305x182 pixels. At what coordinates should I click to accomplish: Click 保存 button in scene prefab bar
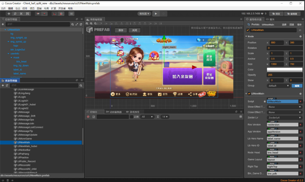click(121, 30)
